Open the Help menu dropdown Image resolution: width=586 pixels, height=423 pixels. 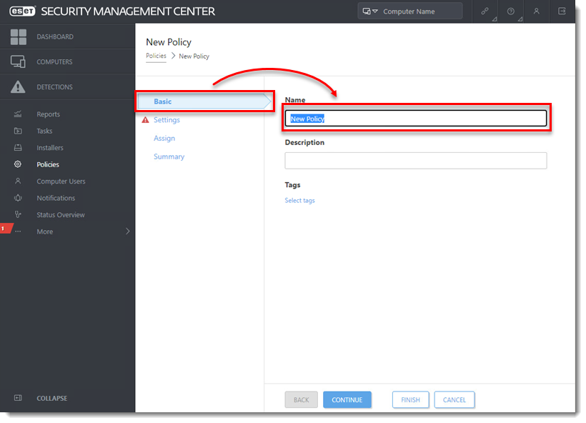(x=511, y=11)
